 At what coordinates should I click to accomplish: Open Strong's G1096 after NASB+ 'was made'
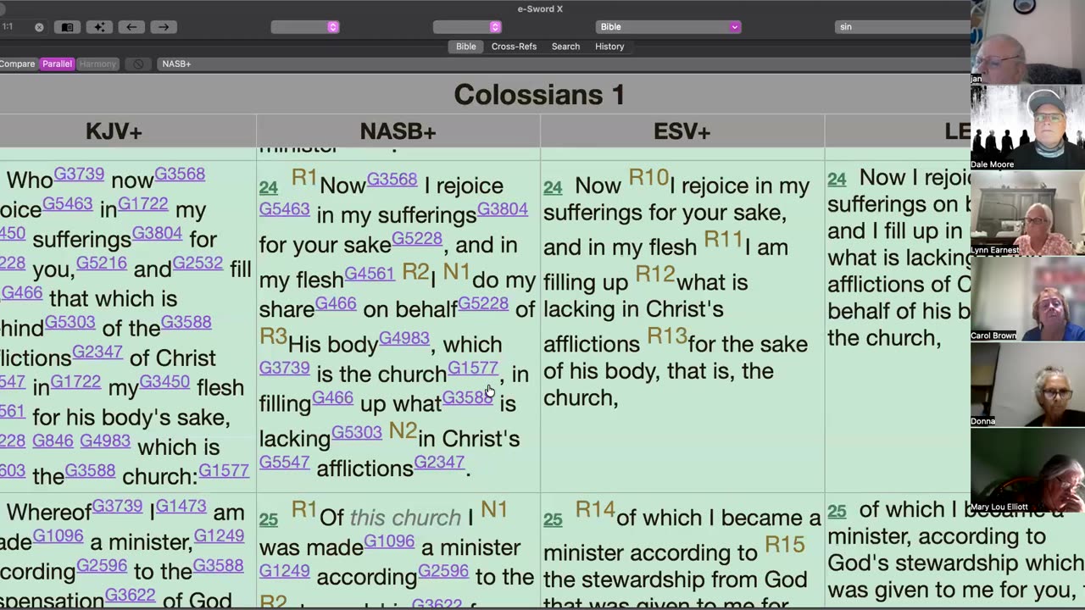[389, 541]
